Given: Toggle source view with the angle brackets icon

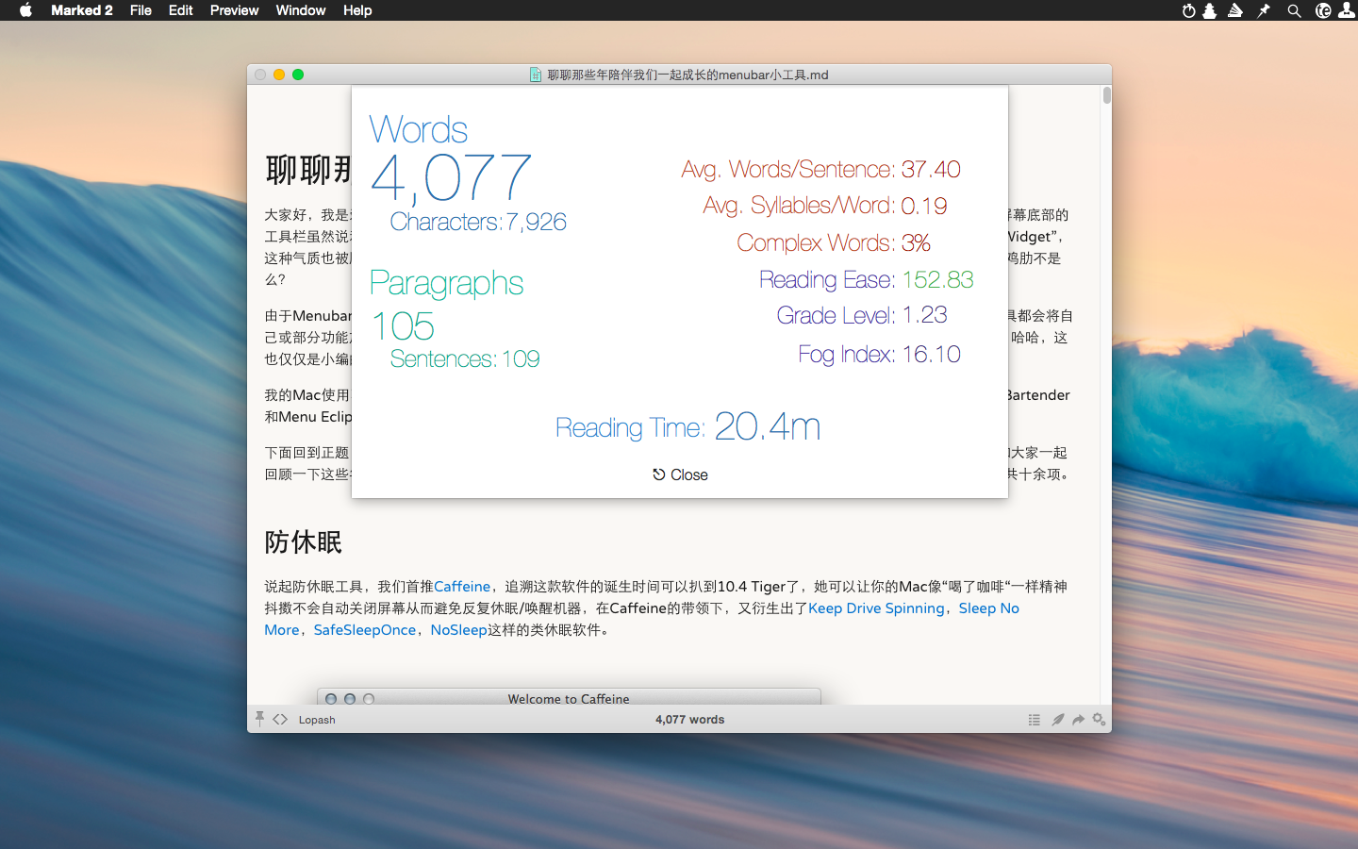Looking at the screenshot, I should [x=280, y=719].
